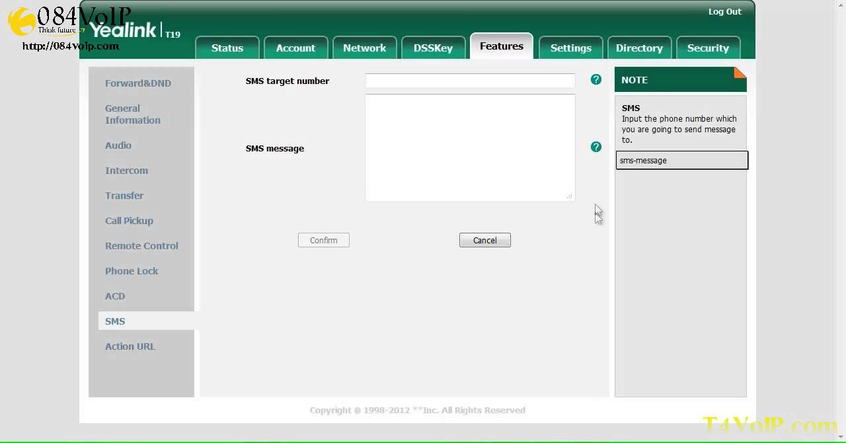Open the Directory tab
This screenshot has height=443, width=846.
(639, 48)
